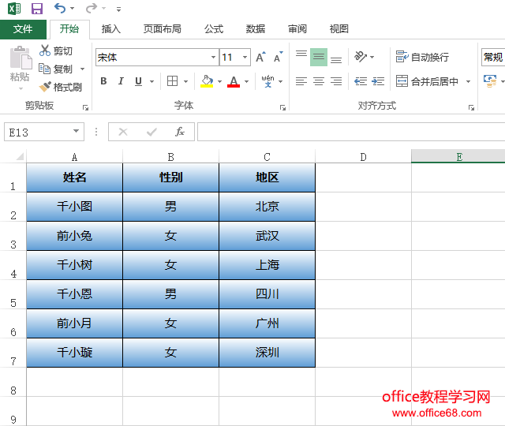Switch to 插入 Insert tab

pos(111,29)
